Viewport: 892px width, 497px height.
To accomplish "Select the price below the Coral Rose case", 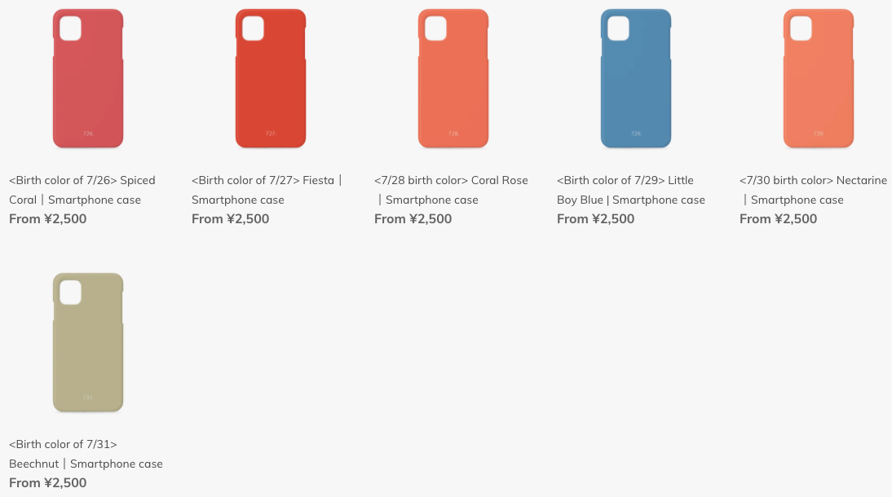I will point(413,218).
